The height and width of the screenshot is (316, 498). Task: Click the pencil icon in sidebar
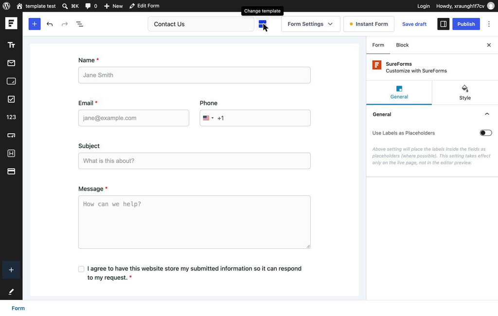click(x=11, y=292)
